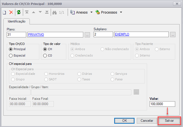Image resolution: width=183 pixels, height=127 pixels.
Task: Open the Plano lookup ellipsis button
Action: point(87,35)
